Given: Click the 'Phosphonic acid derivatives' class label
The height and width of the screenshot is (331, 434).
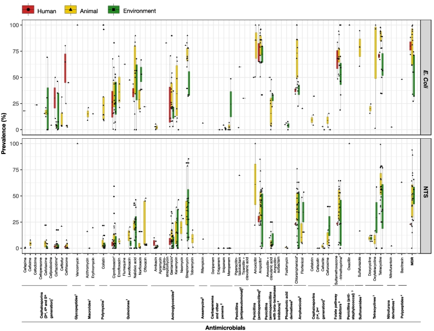Looking at the screenshot, I should point(288,305).
